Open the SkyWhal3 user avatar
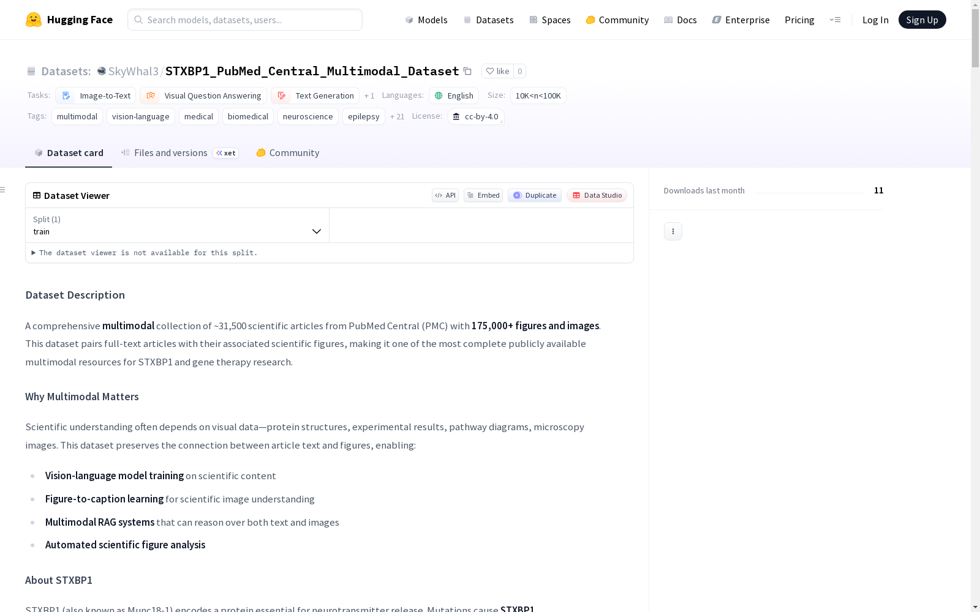The image size is (980, 612). pyautogui.click(x=102, y=71)
